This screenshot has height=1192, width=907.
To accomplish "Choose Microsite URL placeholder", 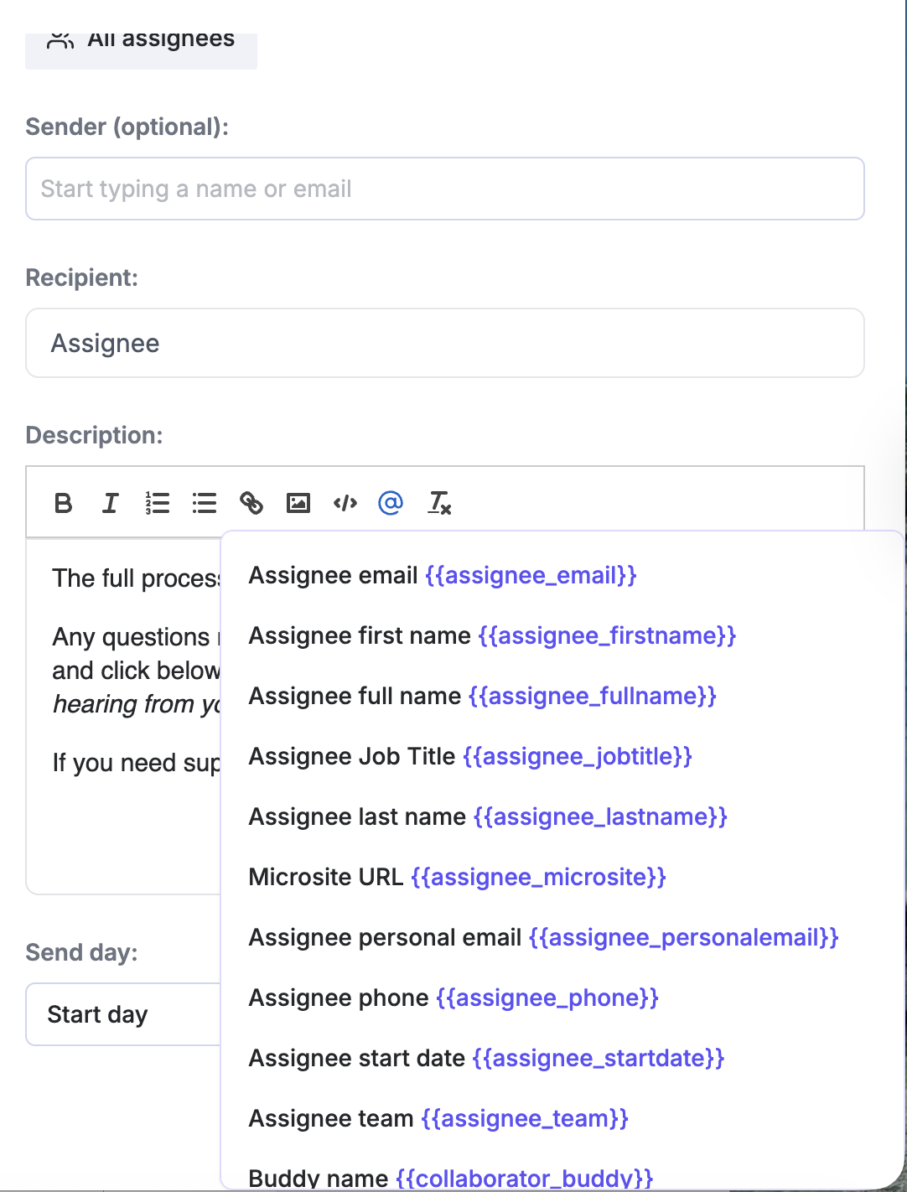I will pos(458,877).
